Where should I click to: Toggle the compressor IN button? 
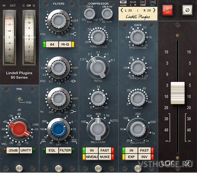[x=92, y=150]
